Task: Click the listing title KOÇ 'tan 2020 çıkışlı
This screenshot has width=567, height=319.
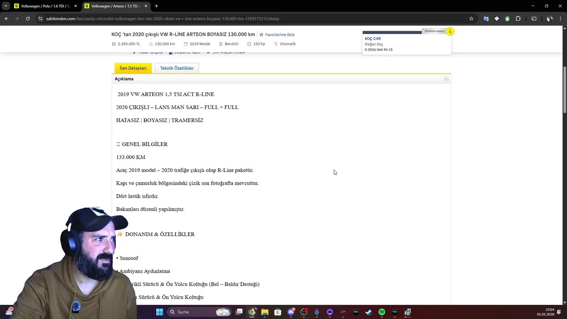Action: pos(183,35)
